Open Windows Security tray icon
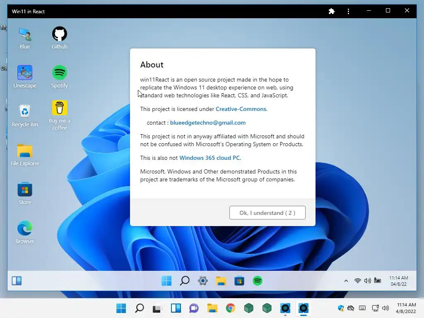 [341, 308]
